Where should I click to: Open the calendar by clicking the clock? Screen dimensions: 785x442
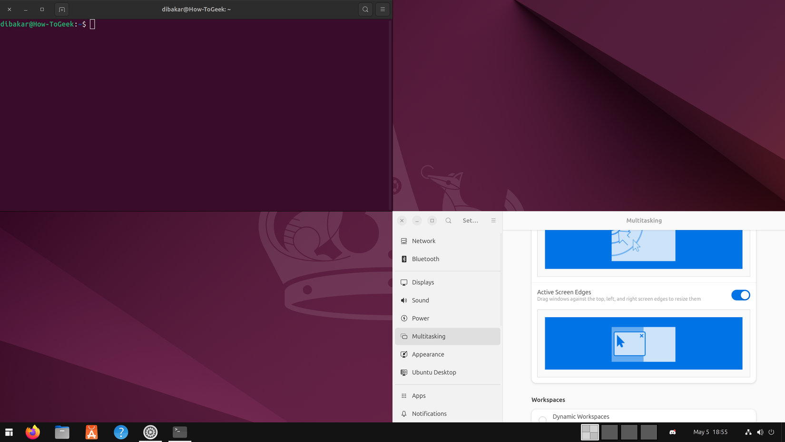coord(710,432)
